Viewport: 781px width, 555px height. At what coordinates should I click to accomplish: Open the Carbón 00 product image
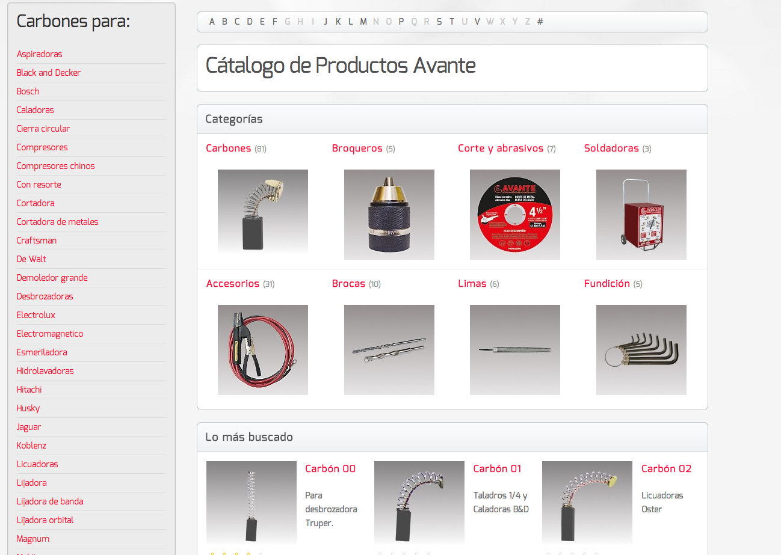(252, 503)
